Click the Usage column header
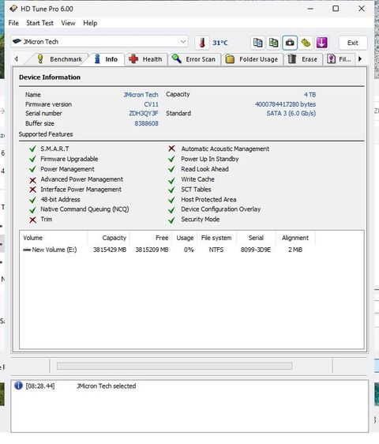The height and width of the screenshot is (444, 379). click(x=185, y=238)
